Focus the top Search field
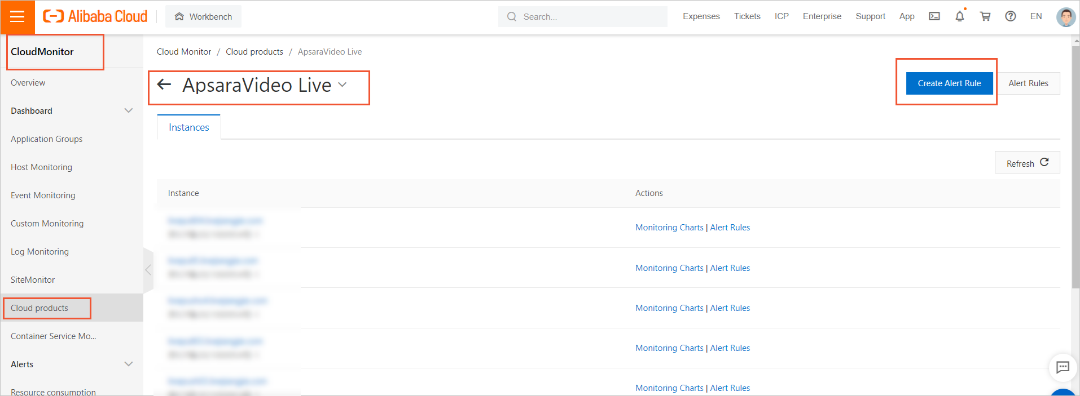The height and width of the screenshot is (396, 1080). (x=583, y=17)
